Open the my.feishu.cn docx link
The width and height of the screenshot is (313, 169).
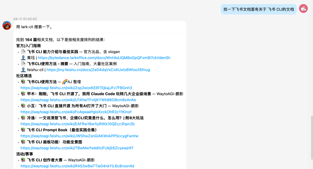pos(98,70)
